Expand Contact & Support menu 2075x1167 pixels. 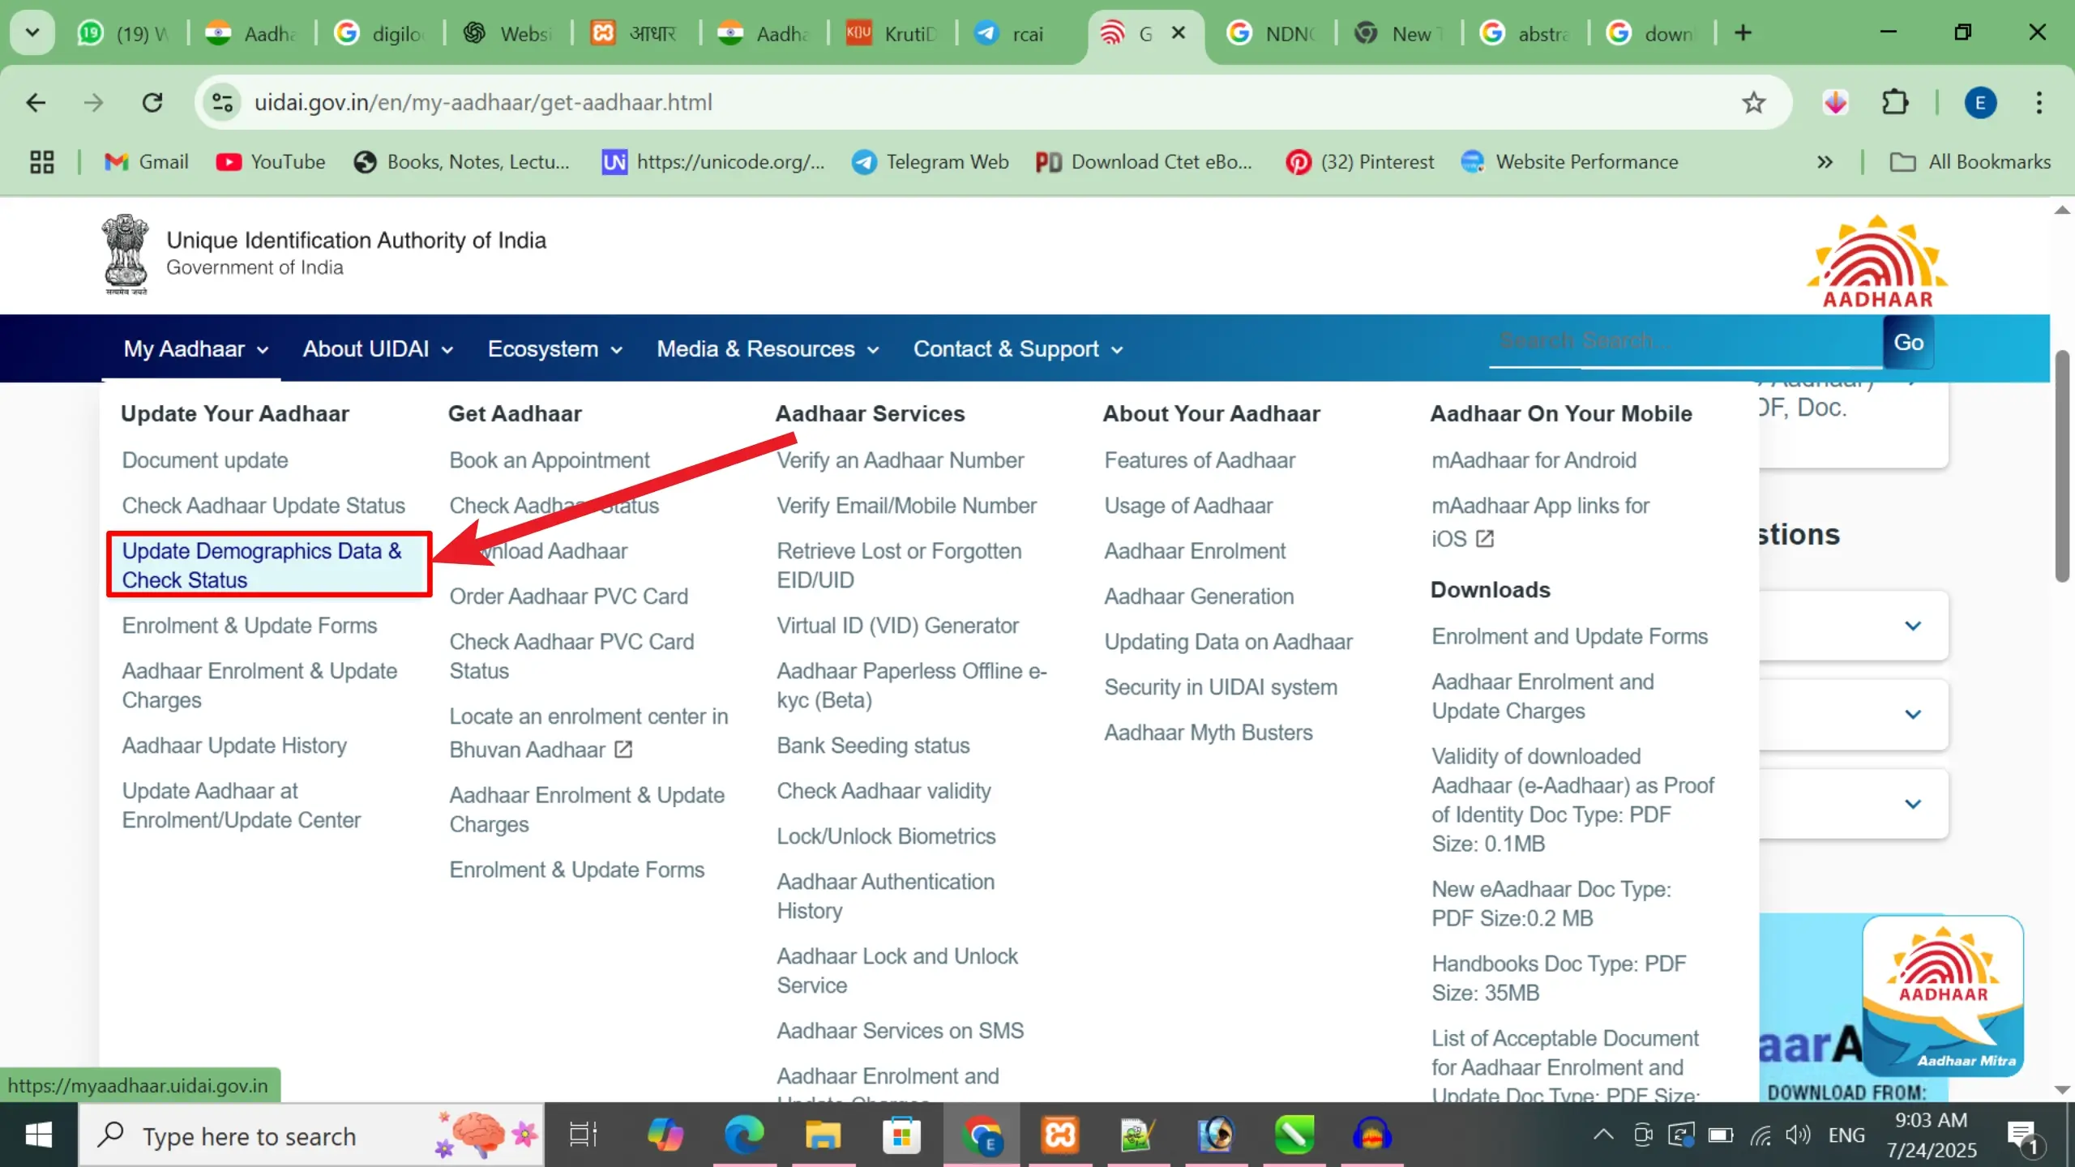tap(1018, 349)
